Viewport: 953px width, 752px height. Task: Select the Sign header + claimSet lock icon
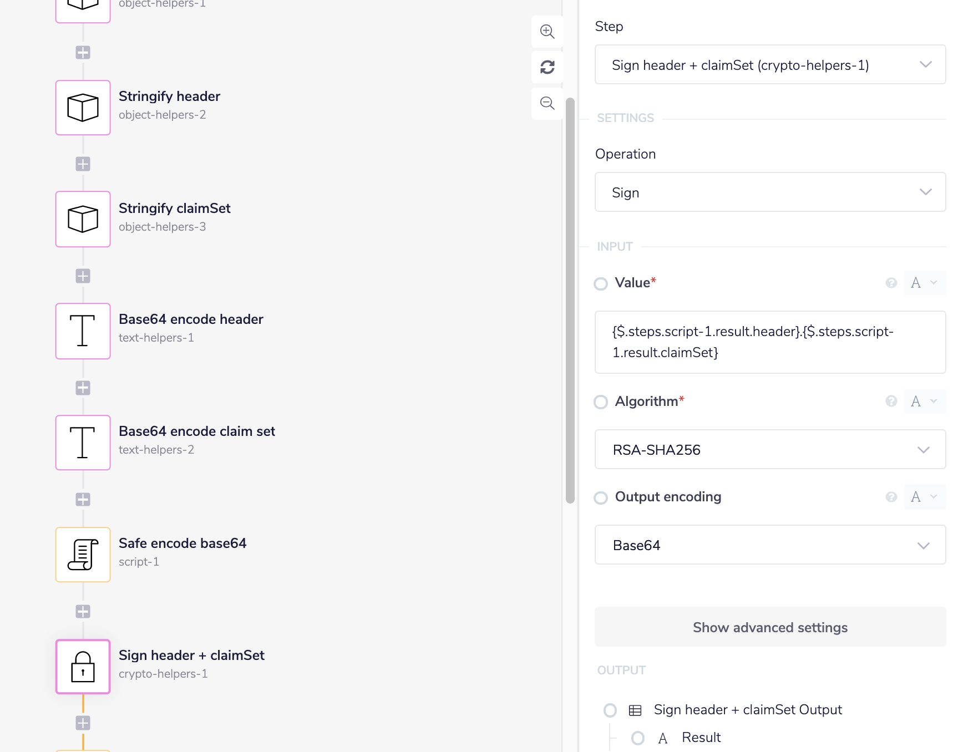tap(83, 667)
